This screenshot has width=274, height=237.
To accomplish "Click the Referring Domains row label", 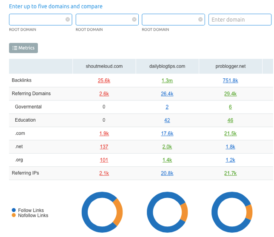I will [x=31, y=94].
